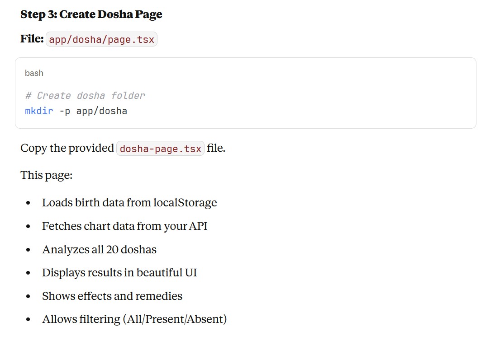Click "Displays results in beautiful UI" item
This screenshot has width=500, height=345.
tap(119, 273)
